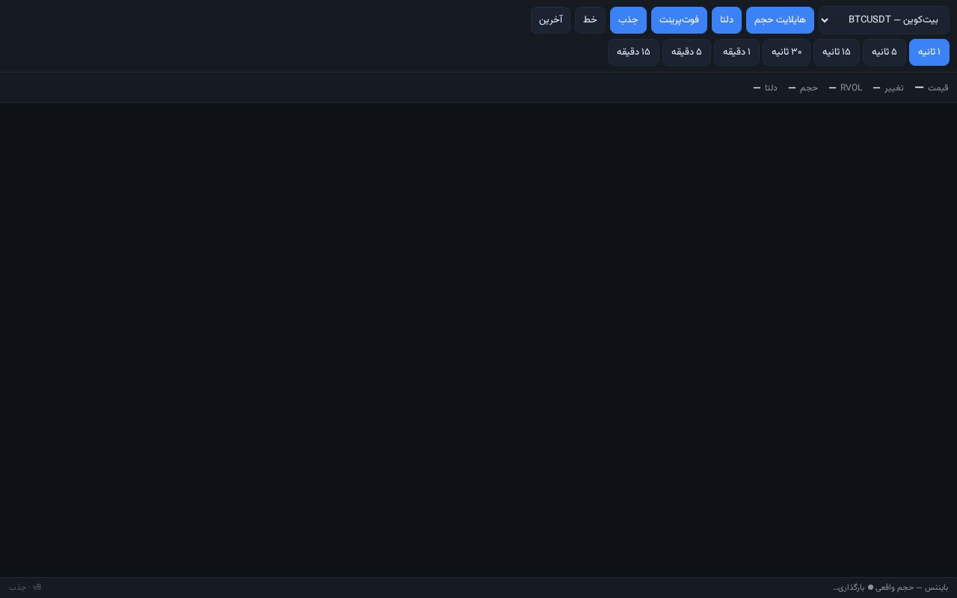Click the v8 · جذب version label
Screen dimensions: 957x598
(25, 588)
